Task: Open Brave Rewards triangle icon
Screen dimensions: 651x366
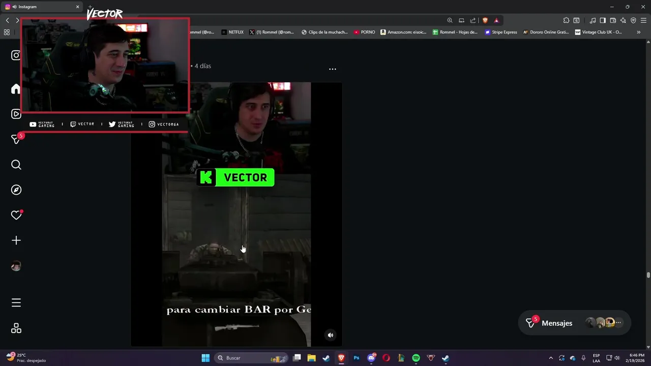Action: (497, 20)
